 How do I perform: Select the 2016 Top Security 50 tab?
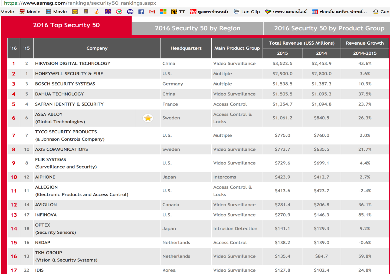pyautogui.click(x=66, y=25)
